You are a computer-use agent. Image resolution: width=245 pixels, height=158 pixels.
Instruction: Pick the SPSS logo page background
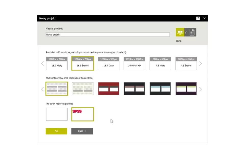(x=82, y=114)
